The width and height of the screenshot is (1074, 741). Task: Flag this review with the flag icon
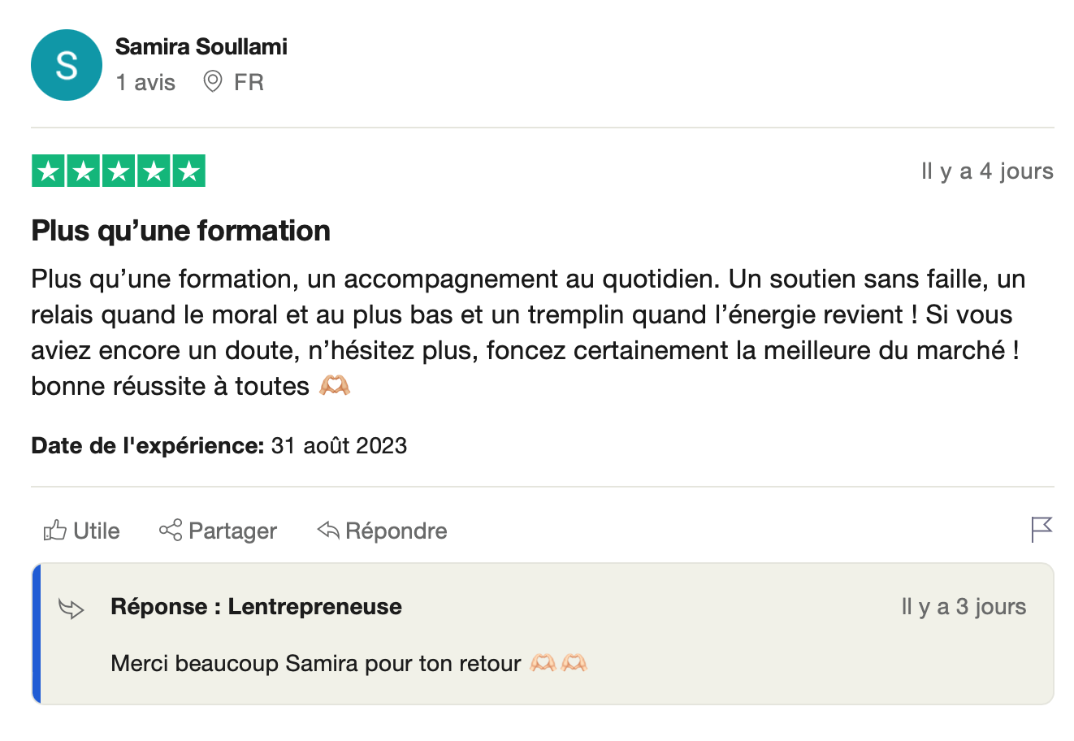click(1041, 530)
